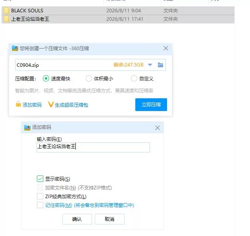The width and height of the screenshot is (250, 236).
Task: Choose the 自定义 compression option
Action: pos(134,78)
